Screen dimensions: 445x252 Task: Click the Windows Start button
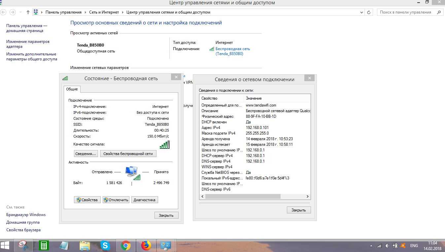5,245
